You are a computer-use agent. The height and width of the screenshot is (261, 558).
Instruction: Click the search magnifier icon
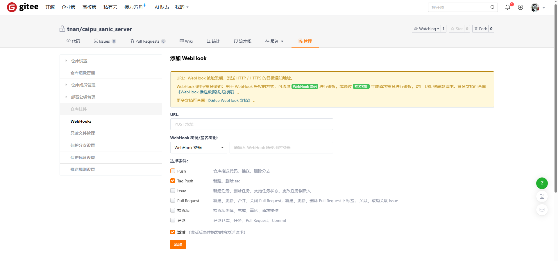[x=492, y=7]
